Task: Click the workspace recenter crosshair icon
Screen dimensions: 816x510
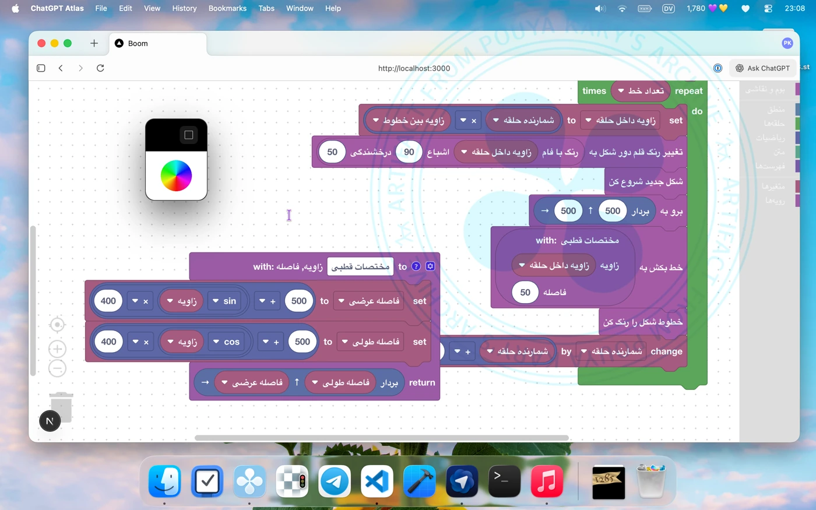Action: coord(57,325)
